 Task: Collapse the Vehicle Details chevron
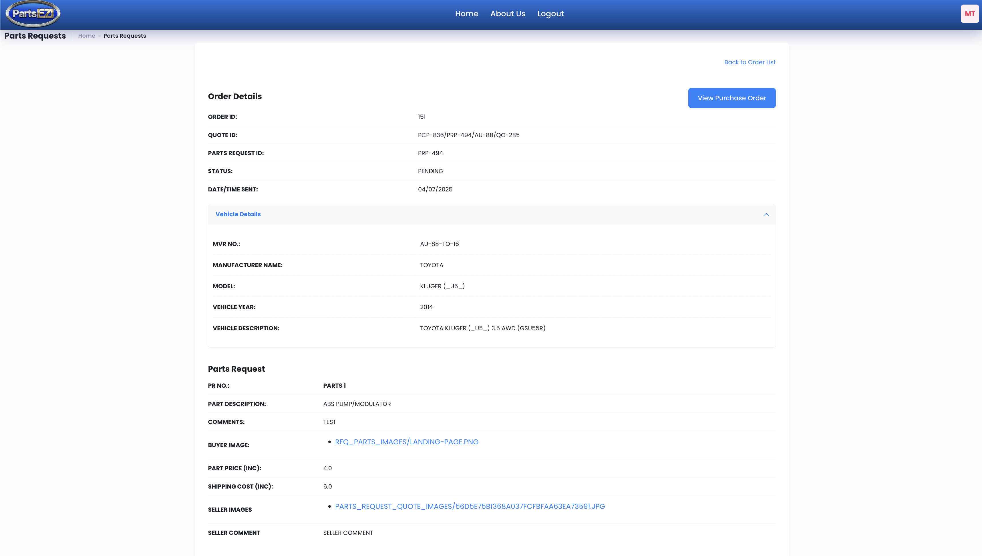(x=766, y=215)
